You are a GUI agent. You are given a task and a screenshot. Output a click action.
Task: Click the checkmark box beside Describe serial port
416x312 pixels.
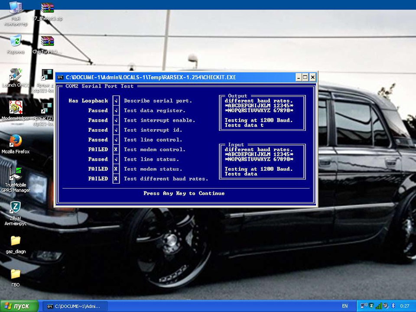click(x=116, y=101)
